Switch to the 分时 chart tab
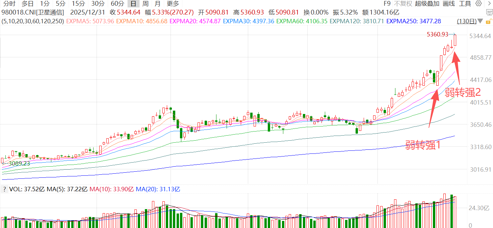This screenshot has height=228, width=493. tap(9, 4)
